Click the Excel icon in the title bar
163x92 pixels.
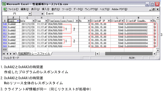pos(4,4)
